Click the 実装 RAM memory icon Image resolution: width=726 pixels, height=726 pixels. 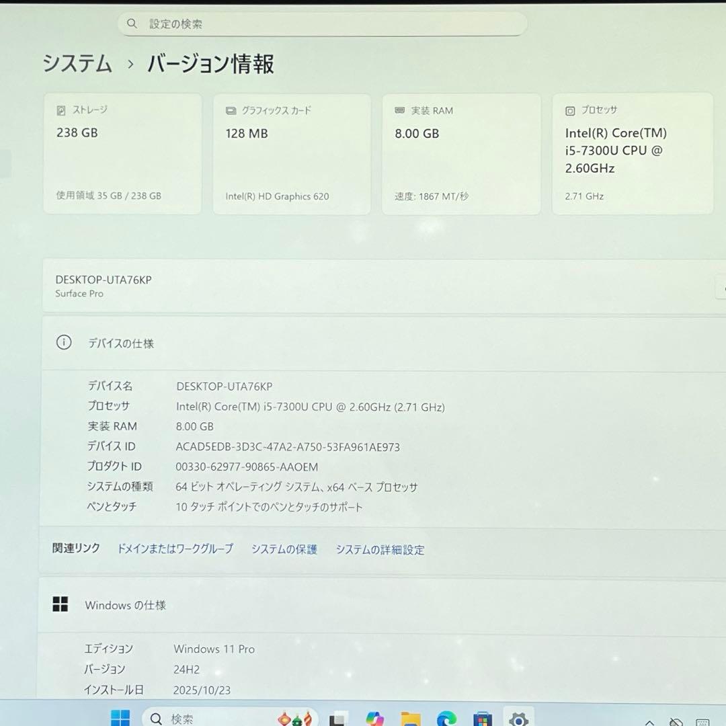[x=399, y=110]
